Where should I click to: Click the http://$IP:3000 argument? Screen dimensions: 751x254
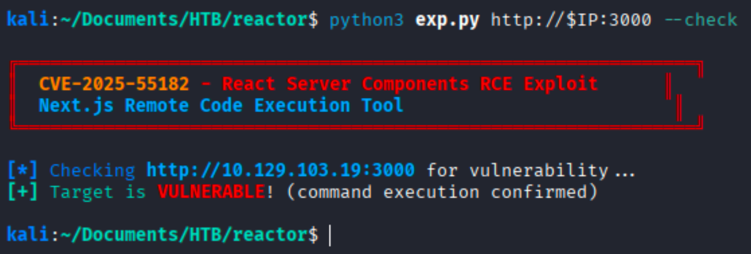(x=571, y=20)
